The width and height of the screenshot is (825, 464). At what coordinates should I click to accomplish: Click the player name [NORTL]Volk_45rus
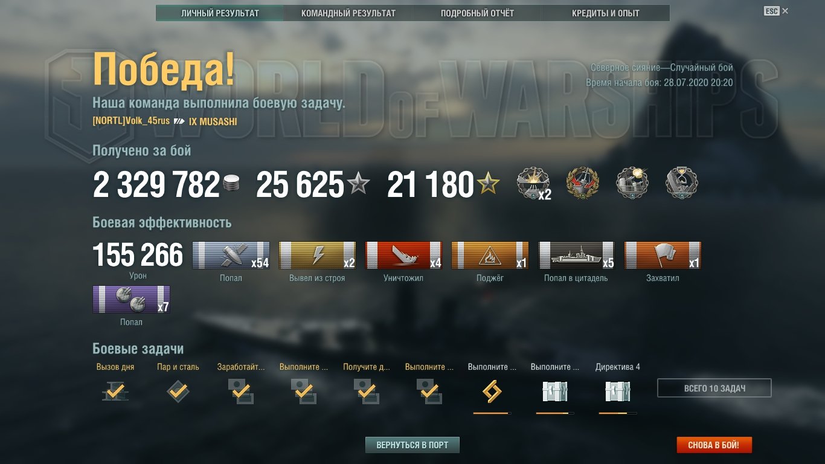(x=131, y=121)
